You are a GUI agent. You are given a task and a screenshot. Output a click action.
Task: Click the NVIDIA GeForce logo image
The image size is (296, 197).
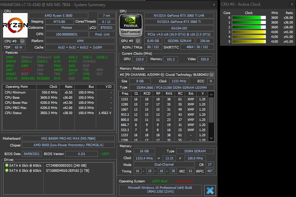(131, 25)
